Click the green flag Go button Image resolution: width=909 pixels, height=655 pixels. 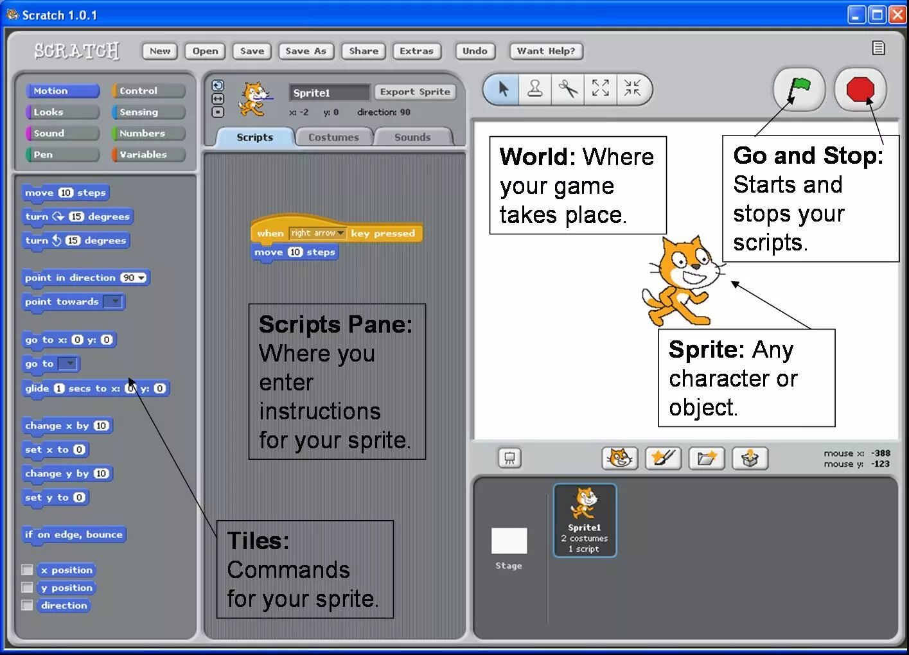(x=799, y=89)
